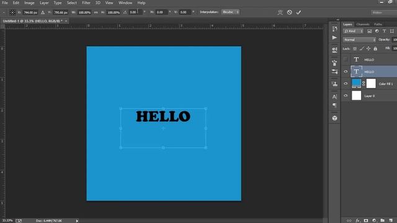Open the View menu
The image size is (397, 223).
click(109, 3)
